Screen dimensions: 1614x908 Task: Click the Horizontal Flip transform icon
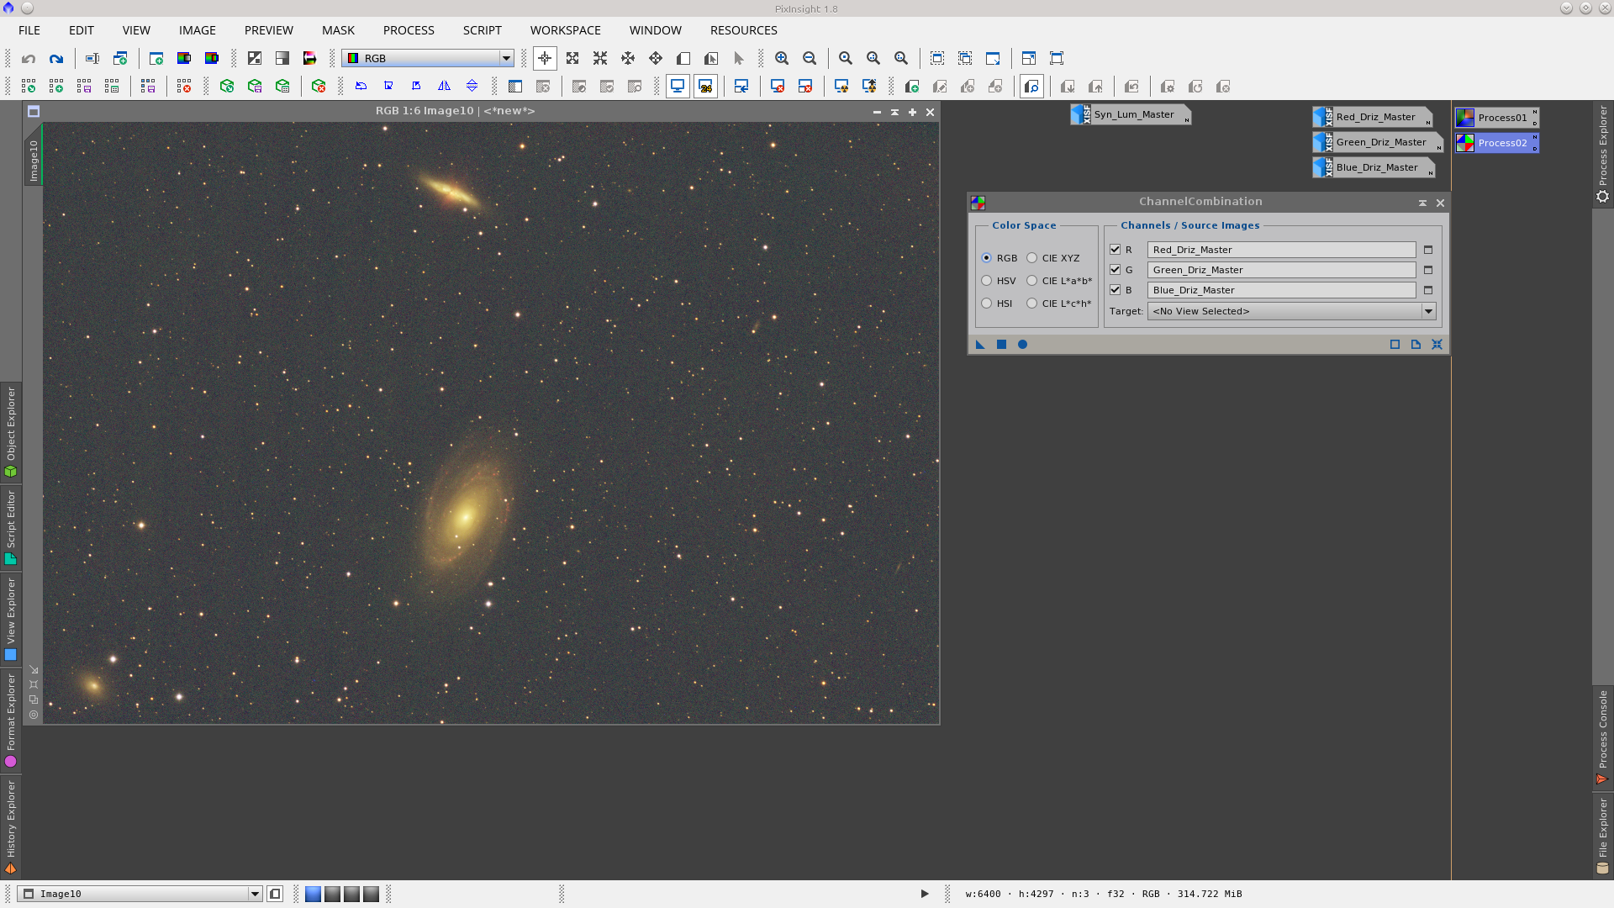coord(445,86)
